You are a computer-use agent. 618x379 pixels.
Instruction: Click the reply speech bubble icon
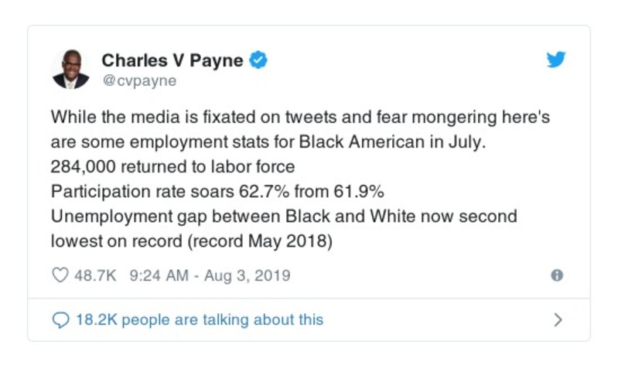coord(60,319)
